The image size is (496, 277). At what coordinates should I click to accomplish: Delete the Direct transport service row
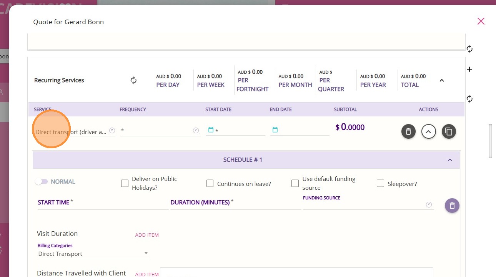[x=408, y=132]
